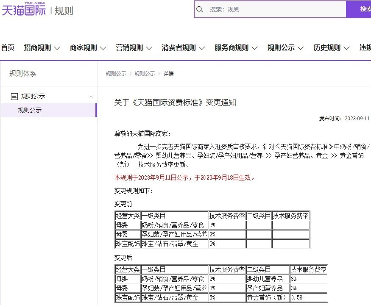Image resolution: width=371 pixels, height=305 pixels.
Task: Click the 规则 label next to logo
Action: point(64,11)
